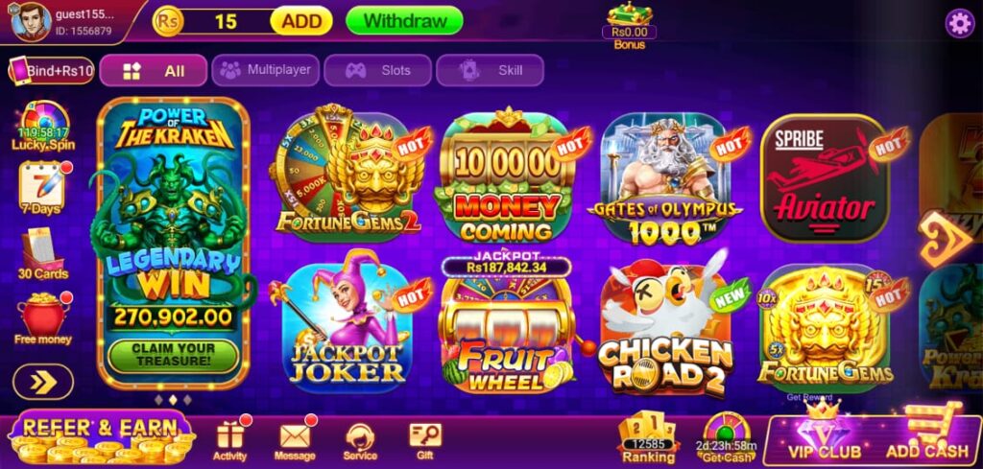Expand the left sidebar double-arrow button
Screen dimensions: 983x469
pos(42,382)
